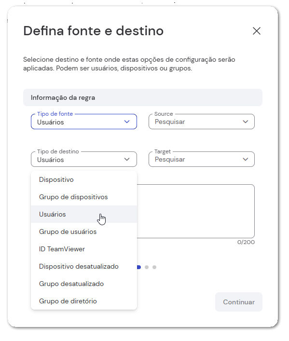This screenshot has width=289, height=341.
Task: Open the Tipo de destino dropdown
Action: click(84, 159)
